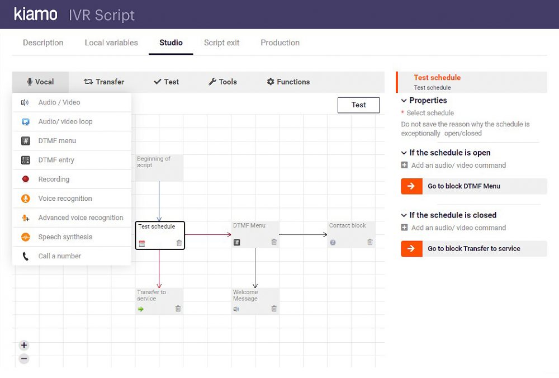Click the Advanced voice recognition icon
The height and width of the screenshot is (378, 559).
(x=25, y=218)
